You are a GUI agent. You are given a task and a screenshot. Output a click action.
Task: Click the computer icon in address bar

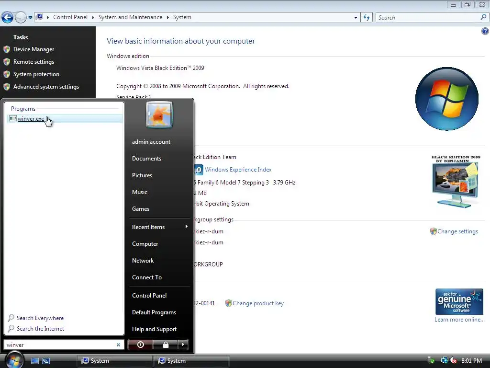click(x=39, y=17)
